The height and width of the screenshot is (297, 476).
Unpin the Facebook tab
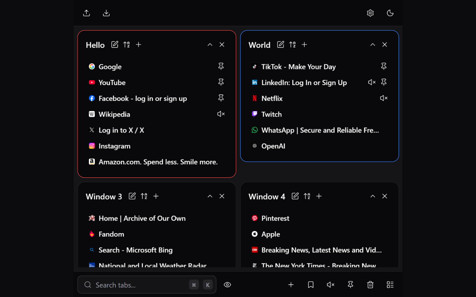221,98
